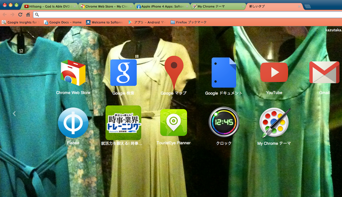Viewport: 342px width, 197px height.
Task: Go back with the browser back arrow
Action: tap(5, 15)
